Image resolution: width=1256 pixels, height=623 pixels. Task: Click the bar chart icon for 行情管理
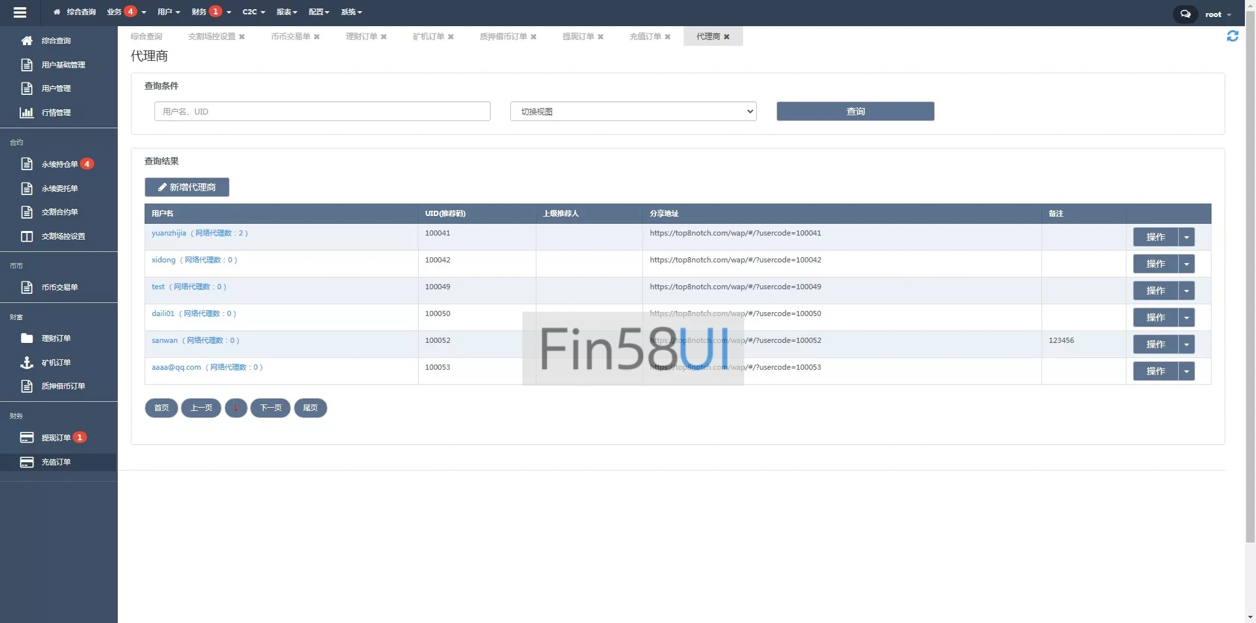[27, 113]
